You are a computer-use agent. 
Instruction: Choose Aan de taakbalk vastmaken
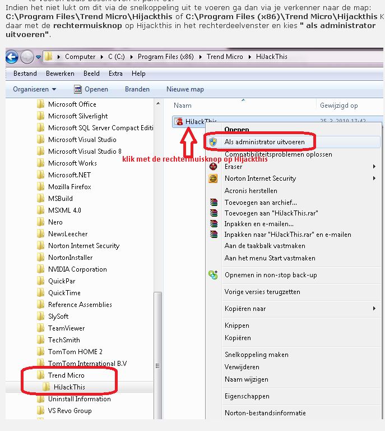[x=265, y=246]
